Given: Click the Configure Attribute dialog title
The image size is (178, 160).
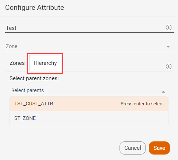Looking at the screenshot, I should [35, 8].
